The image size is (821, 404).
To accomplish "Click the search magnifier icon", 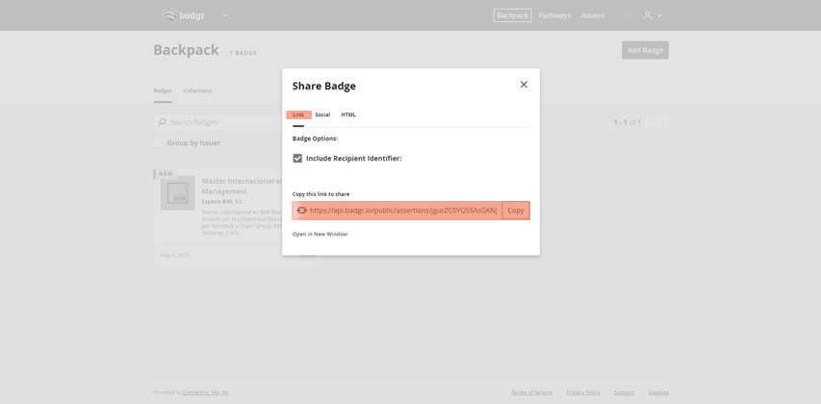I will click(162, 122).
